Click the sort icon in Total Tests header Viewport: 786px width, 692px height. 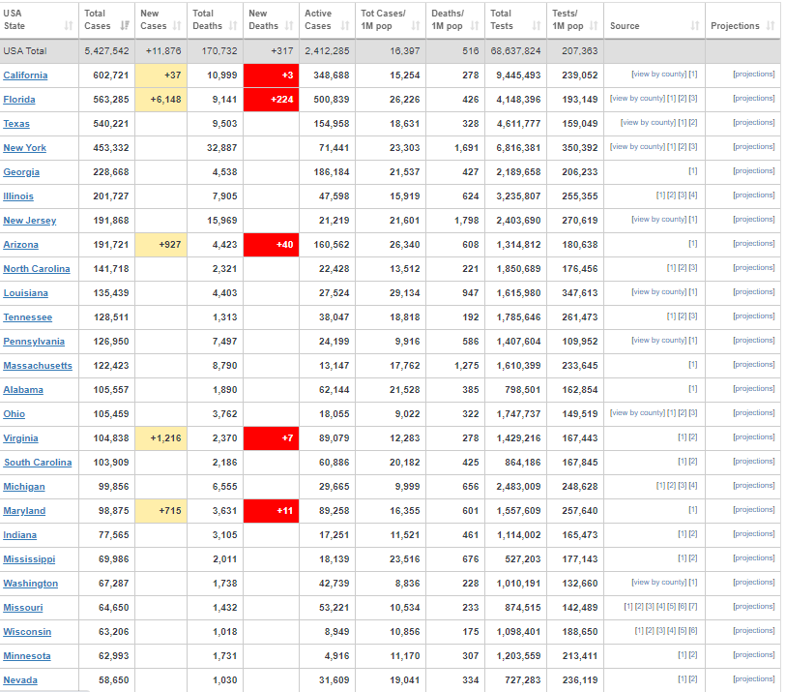coord(536,26)
